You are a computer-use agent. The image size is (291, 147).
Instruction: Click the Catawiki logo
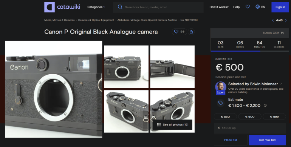coord(62,7)
